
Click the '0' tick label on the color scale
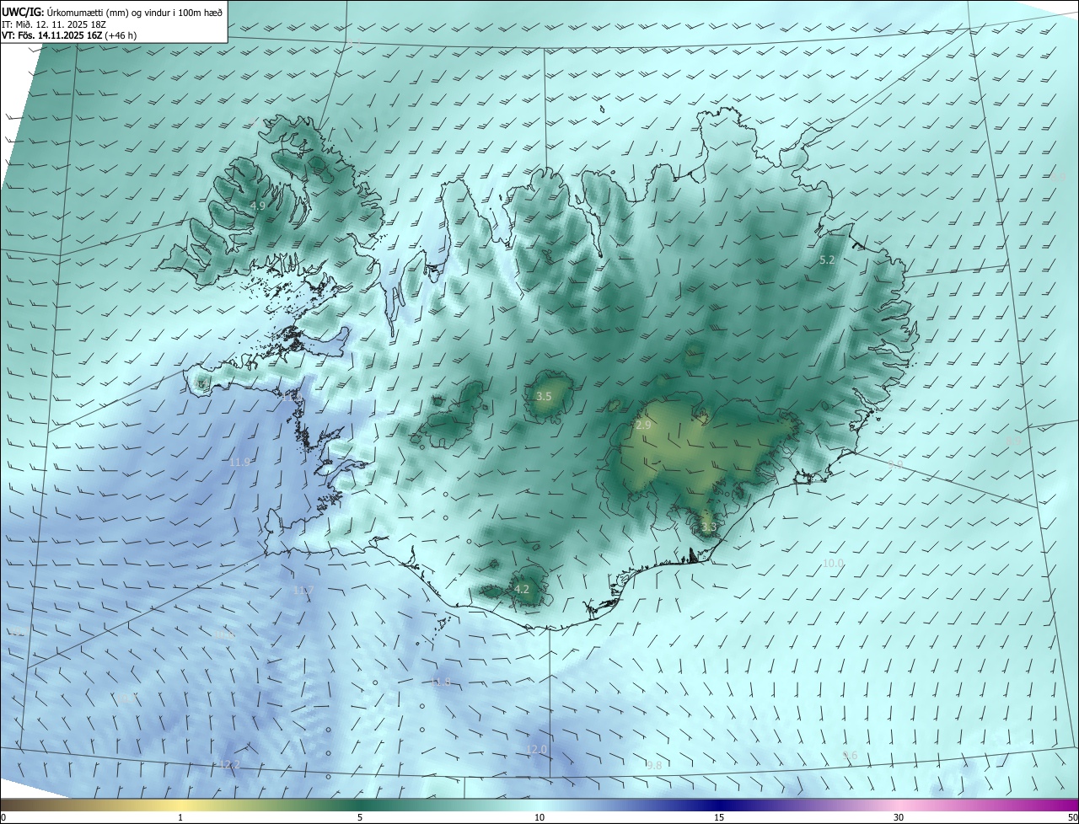(x=3, y=817)
